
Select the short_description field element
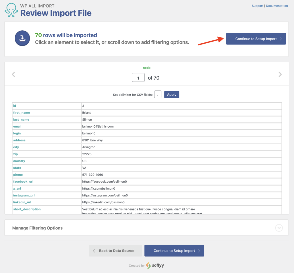27,209
